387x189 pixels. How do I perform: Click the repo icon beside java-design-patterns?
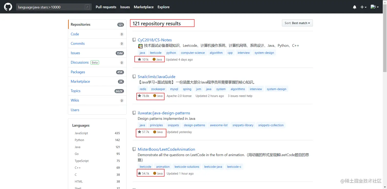coord(134,113)
